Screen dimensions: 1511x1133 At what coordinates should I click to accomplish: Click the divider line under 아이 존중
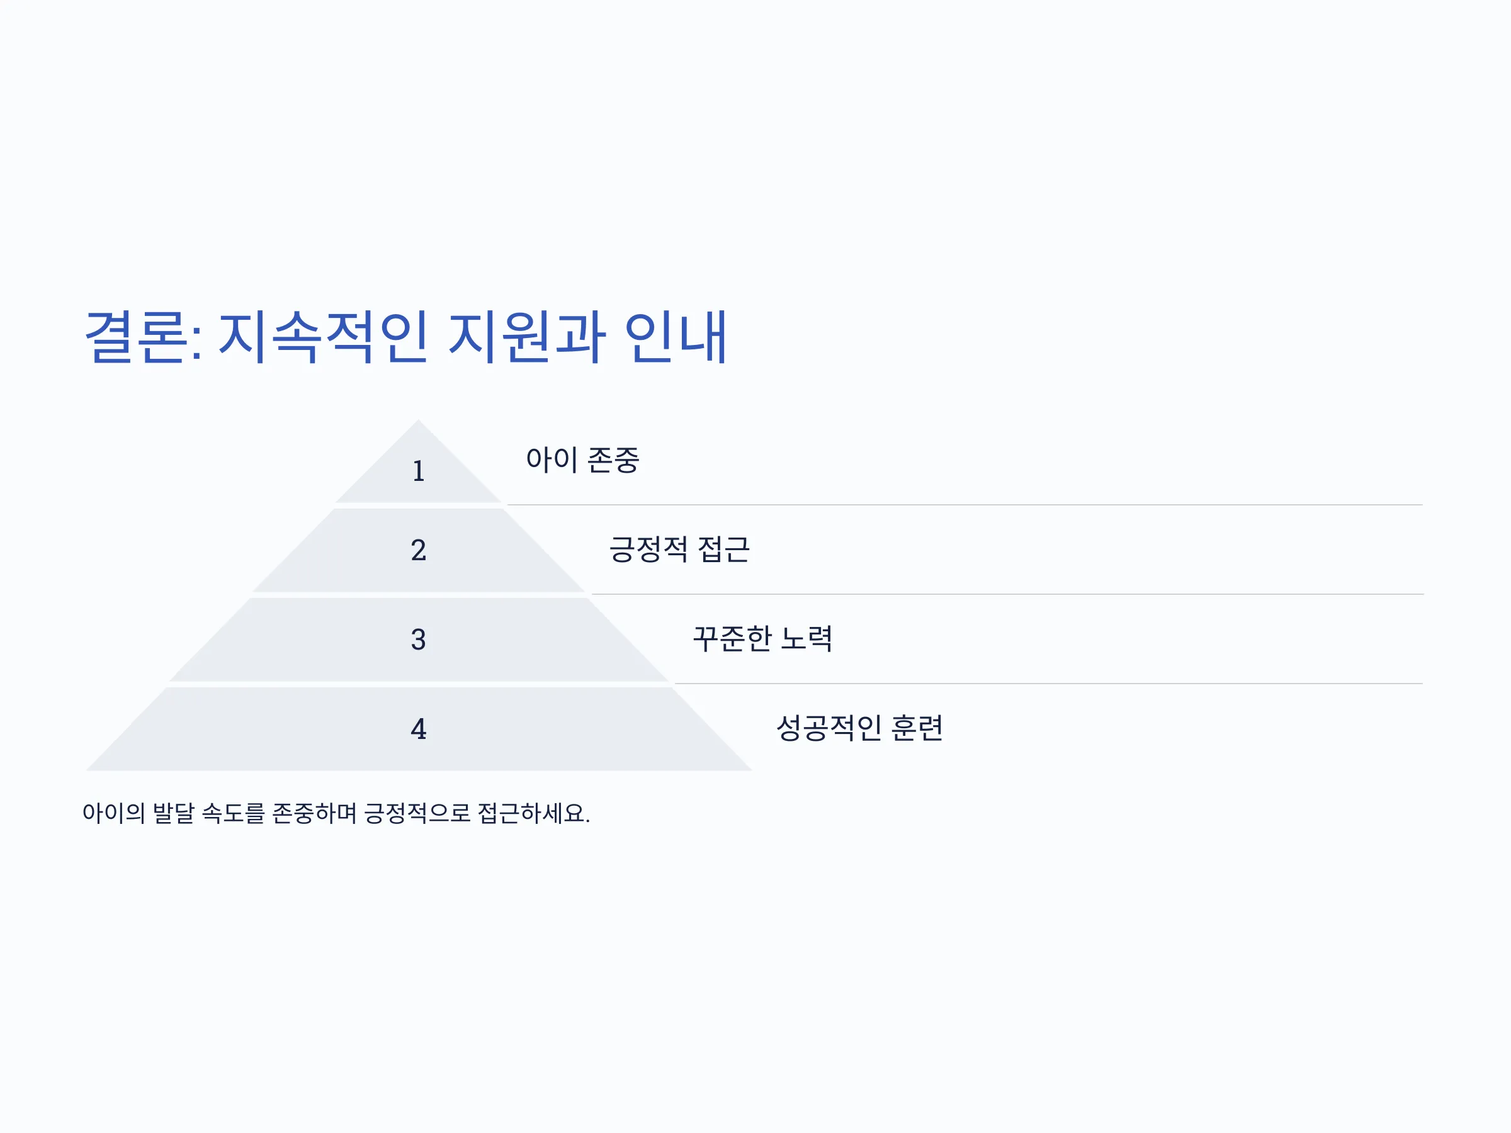click(965, 505)
